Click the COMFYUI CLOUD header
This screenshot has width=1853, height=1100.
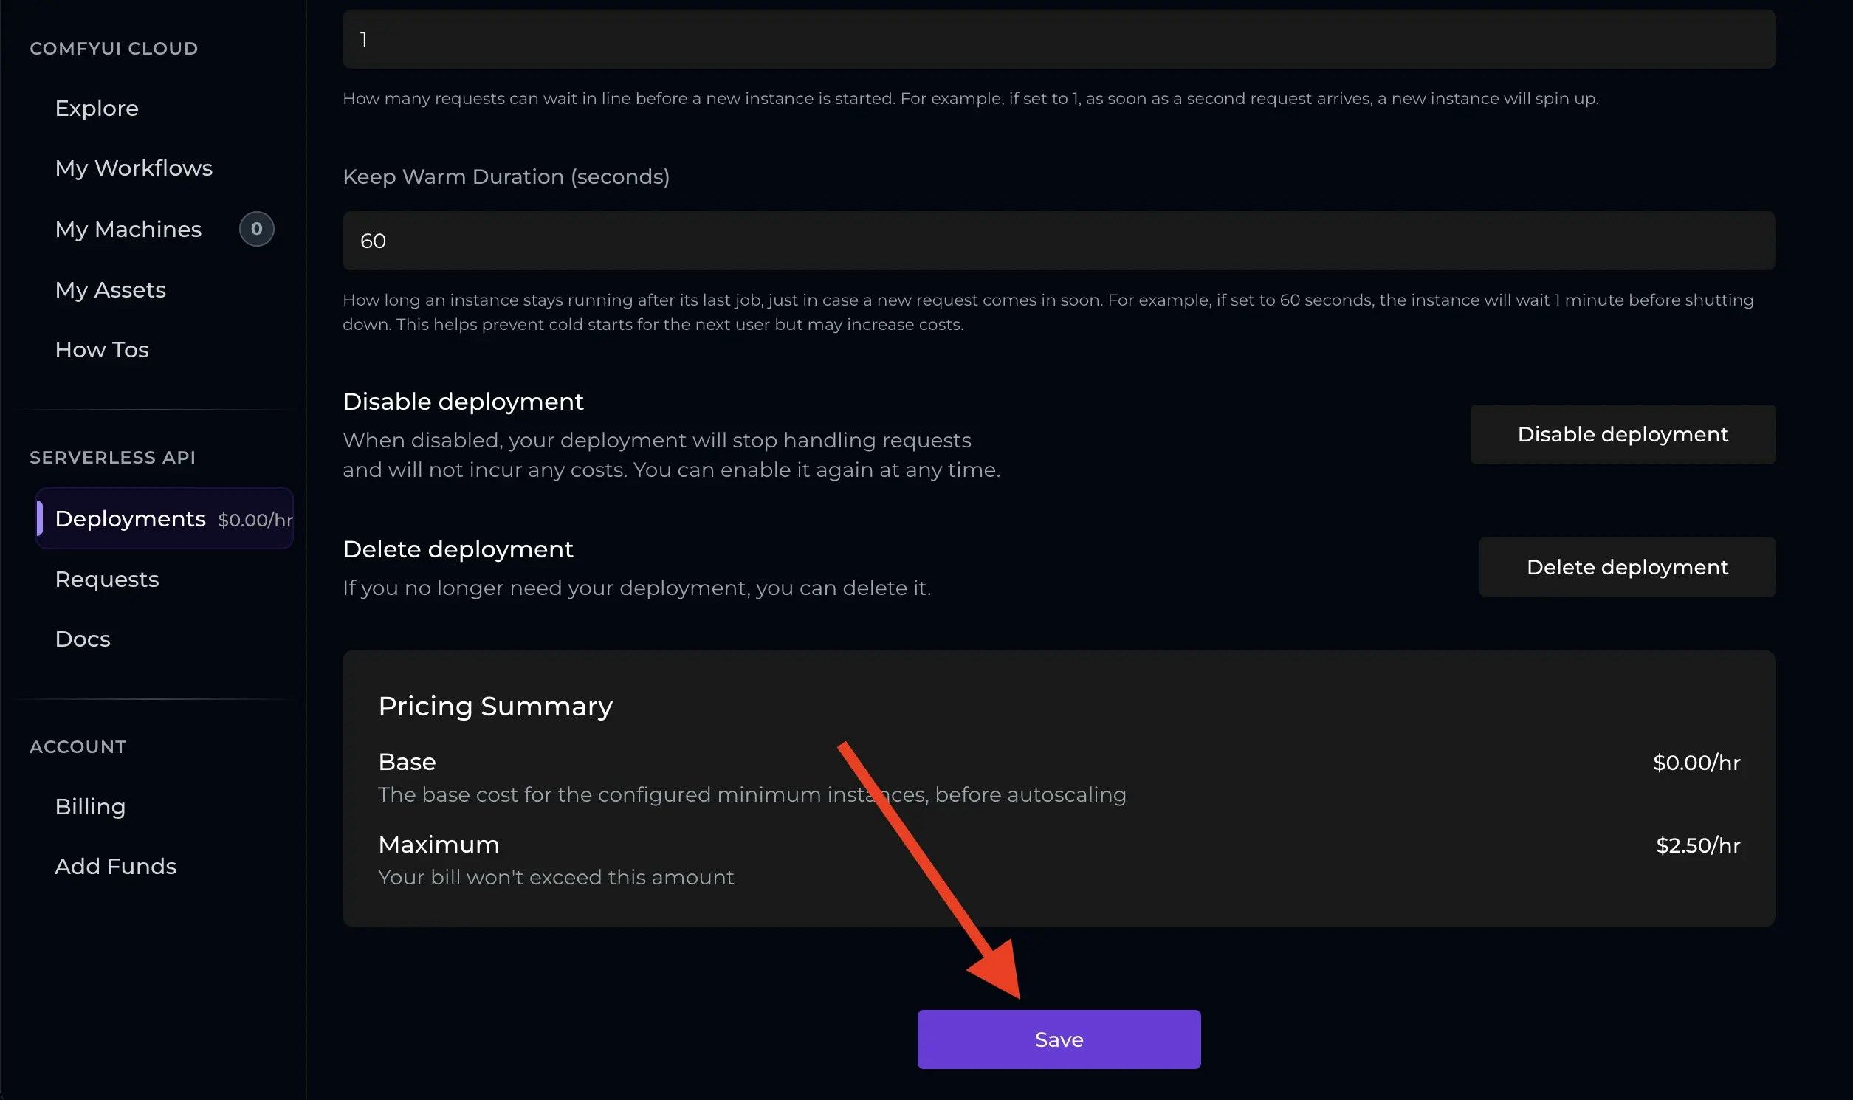click(114, 48)
